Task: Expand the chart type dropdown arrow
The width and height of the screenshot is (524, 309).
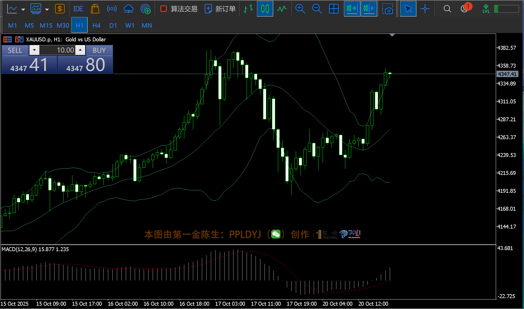Action: pos(23,9)
